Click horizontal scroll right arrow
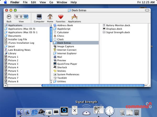 tap(146, 86)
